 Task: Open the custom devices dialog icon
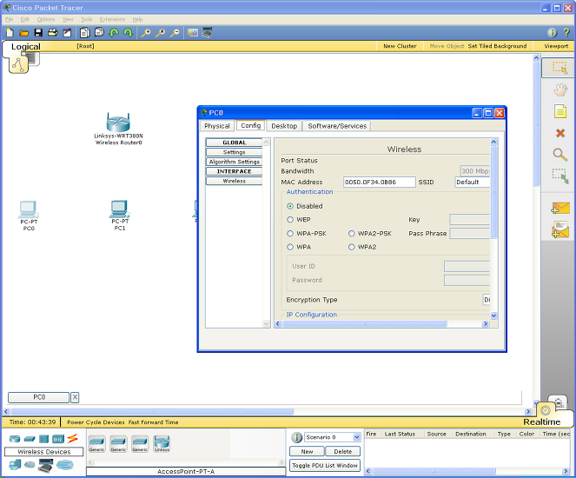pos(207,33)
